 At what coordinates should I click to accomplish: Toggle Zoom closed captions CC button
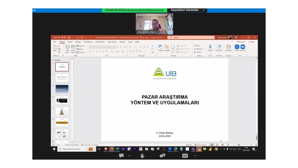coord(185,156)
